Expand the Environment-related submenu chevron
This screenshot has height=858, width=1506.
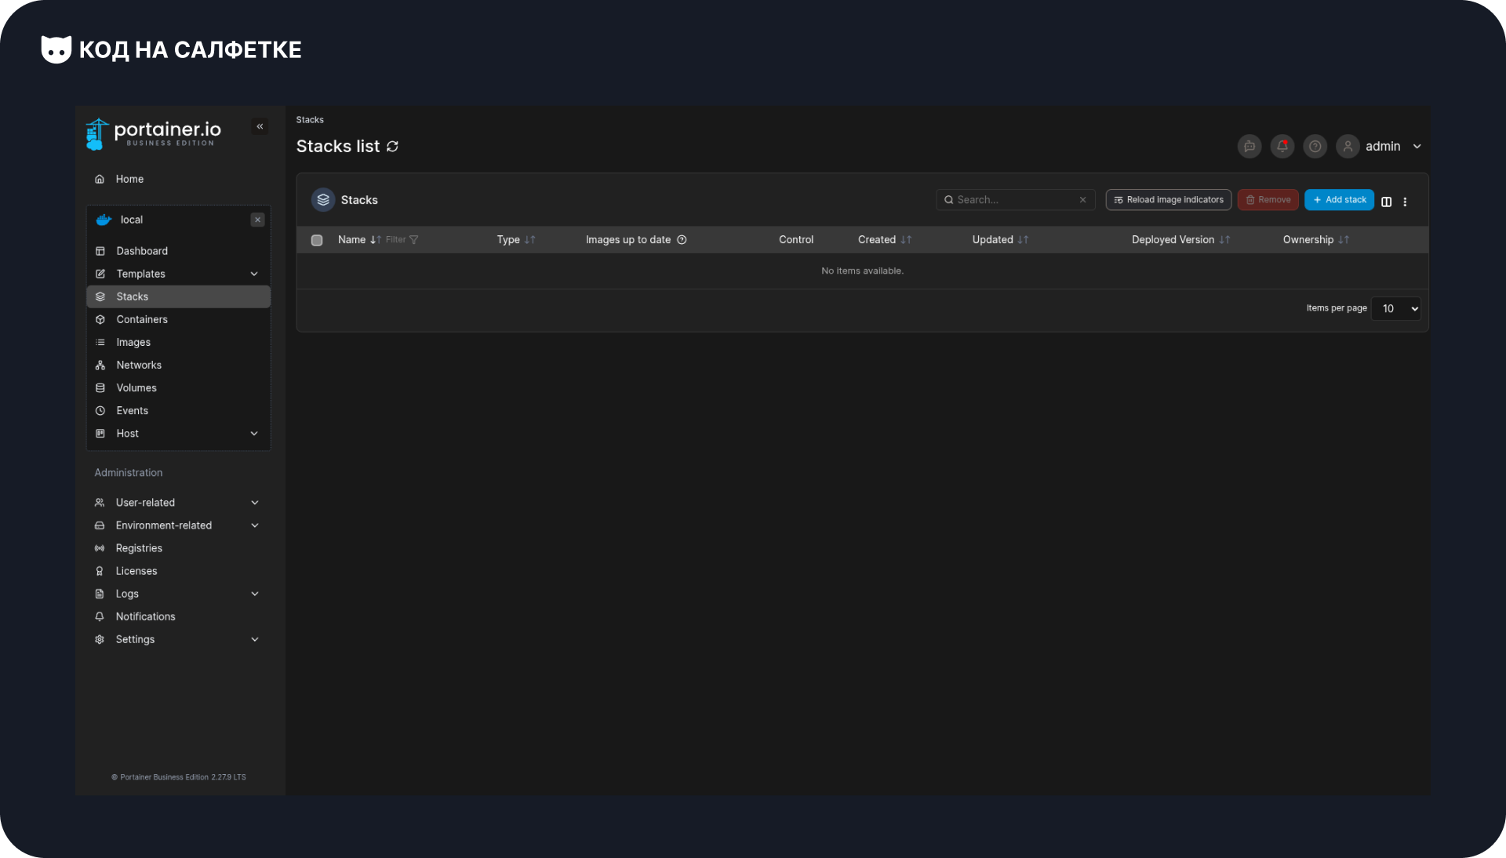coord(255,525)
